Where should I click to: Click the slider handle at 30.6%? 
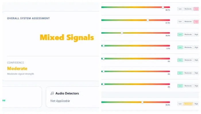[122, 33]
